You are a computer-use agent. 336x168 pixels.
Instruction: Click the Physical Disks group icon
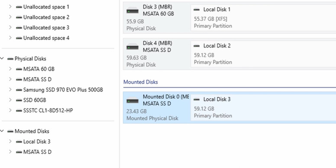[10, 59]
